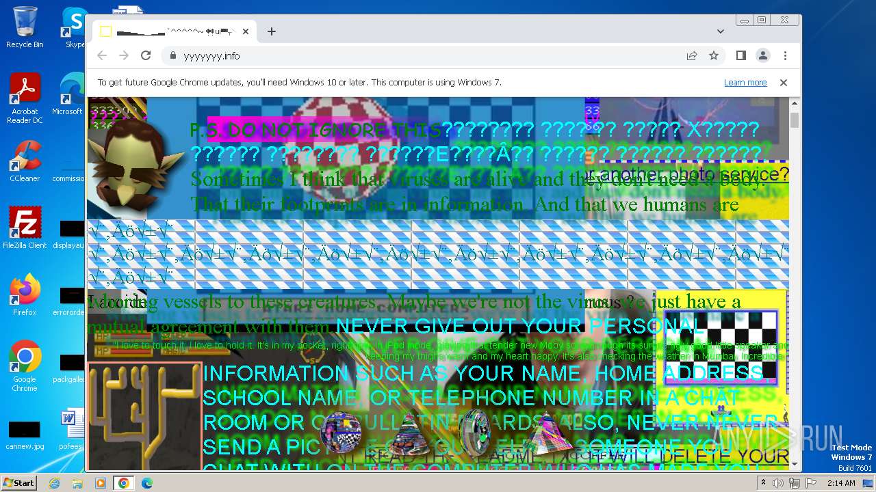Open network status tray icon
This screenshot has height=492, width=876.
794,483
